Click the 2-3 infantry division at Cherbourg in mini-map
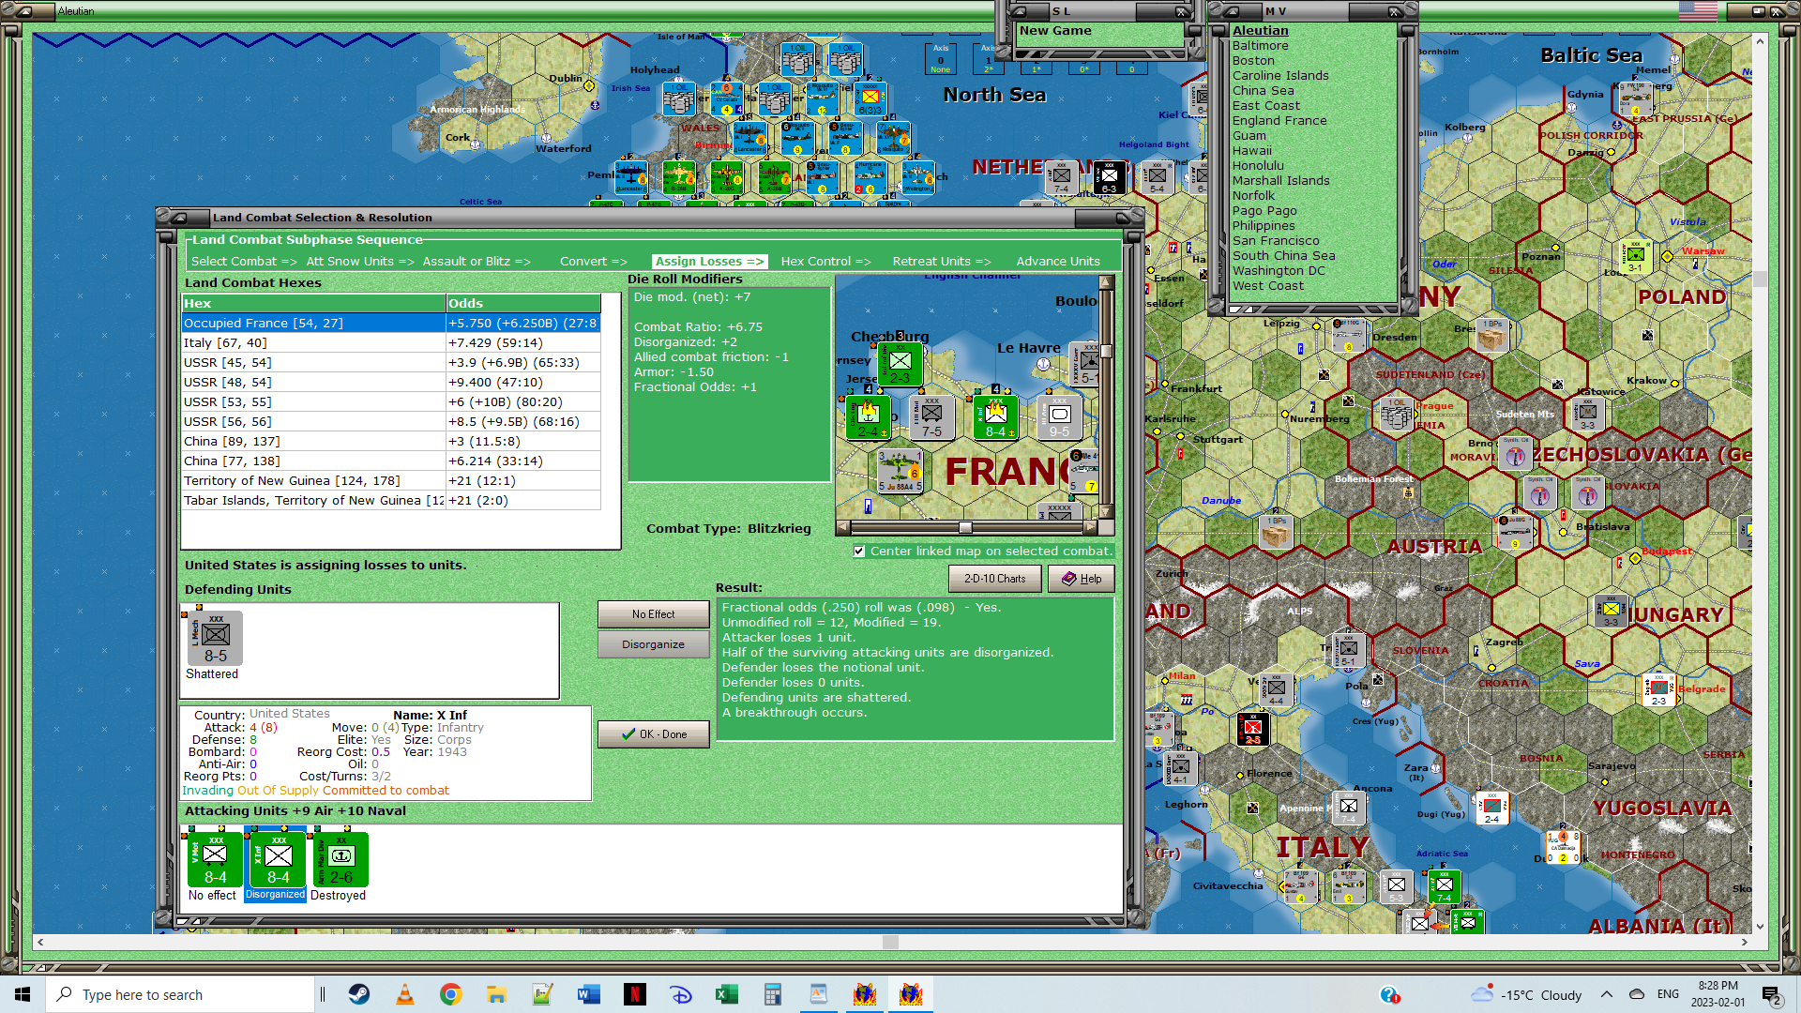The height and width of the screenshot is (1013, 1801). [x=900, y=364]
